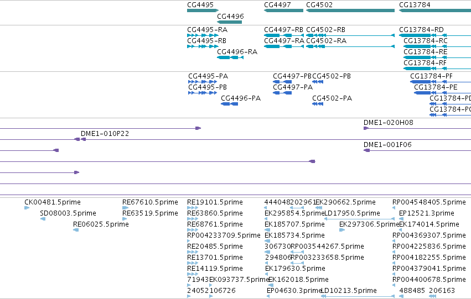This screenshot has width=471, height=299.
Task: Click the CG4502 gene bar
Action: point(350,11)
